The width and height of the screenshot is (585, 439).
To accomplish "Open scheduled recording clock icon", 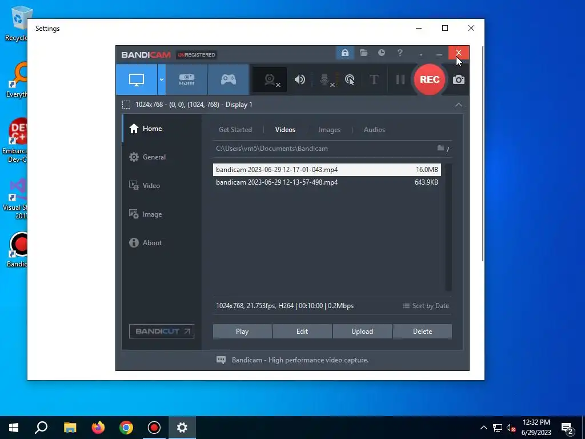I will click(381, 53).
